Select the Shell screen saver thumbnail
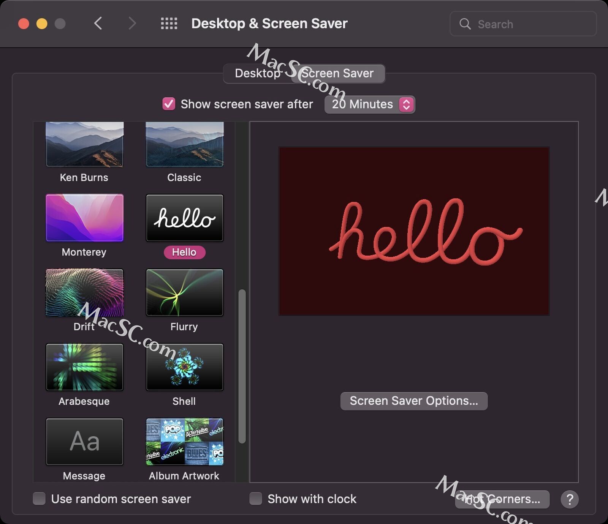The width and height of the screenshot is (608, 524). (185, 367)
